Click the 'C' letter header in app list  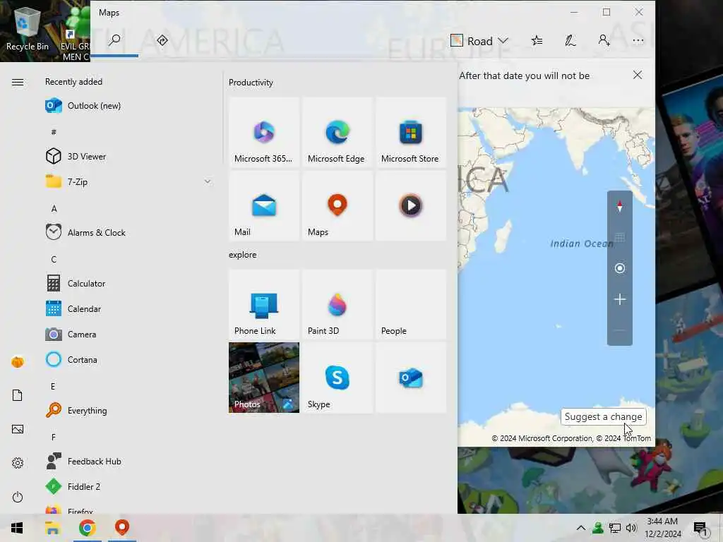pyautogui.click(x=54, y=260)
